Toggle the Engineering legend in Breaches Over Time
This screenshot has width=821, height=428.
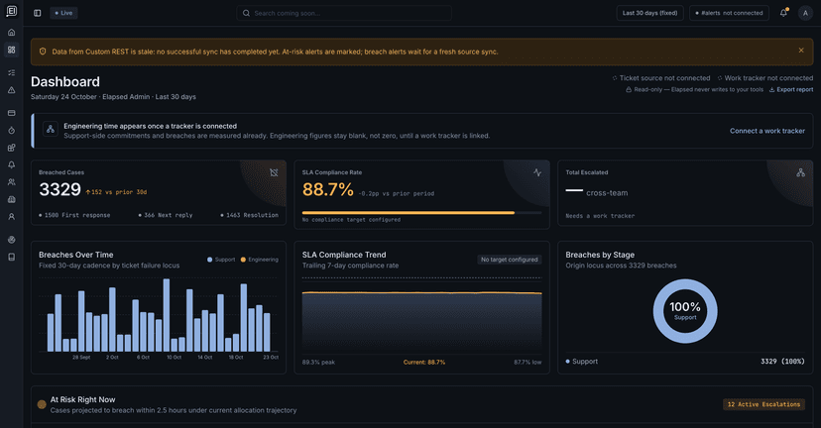click(x=259, y=260)
